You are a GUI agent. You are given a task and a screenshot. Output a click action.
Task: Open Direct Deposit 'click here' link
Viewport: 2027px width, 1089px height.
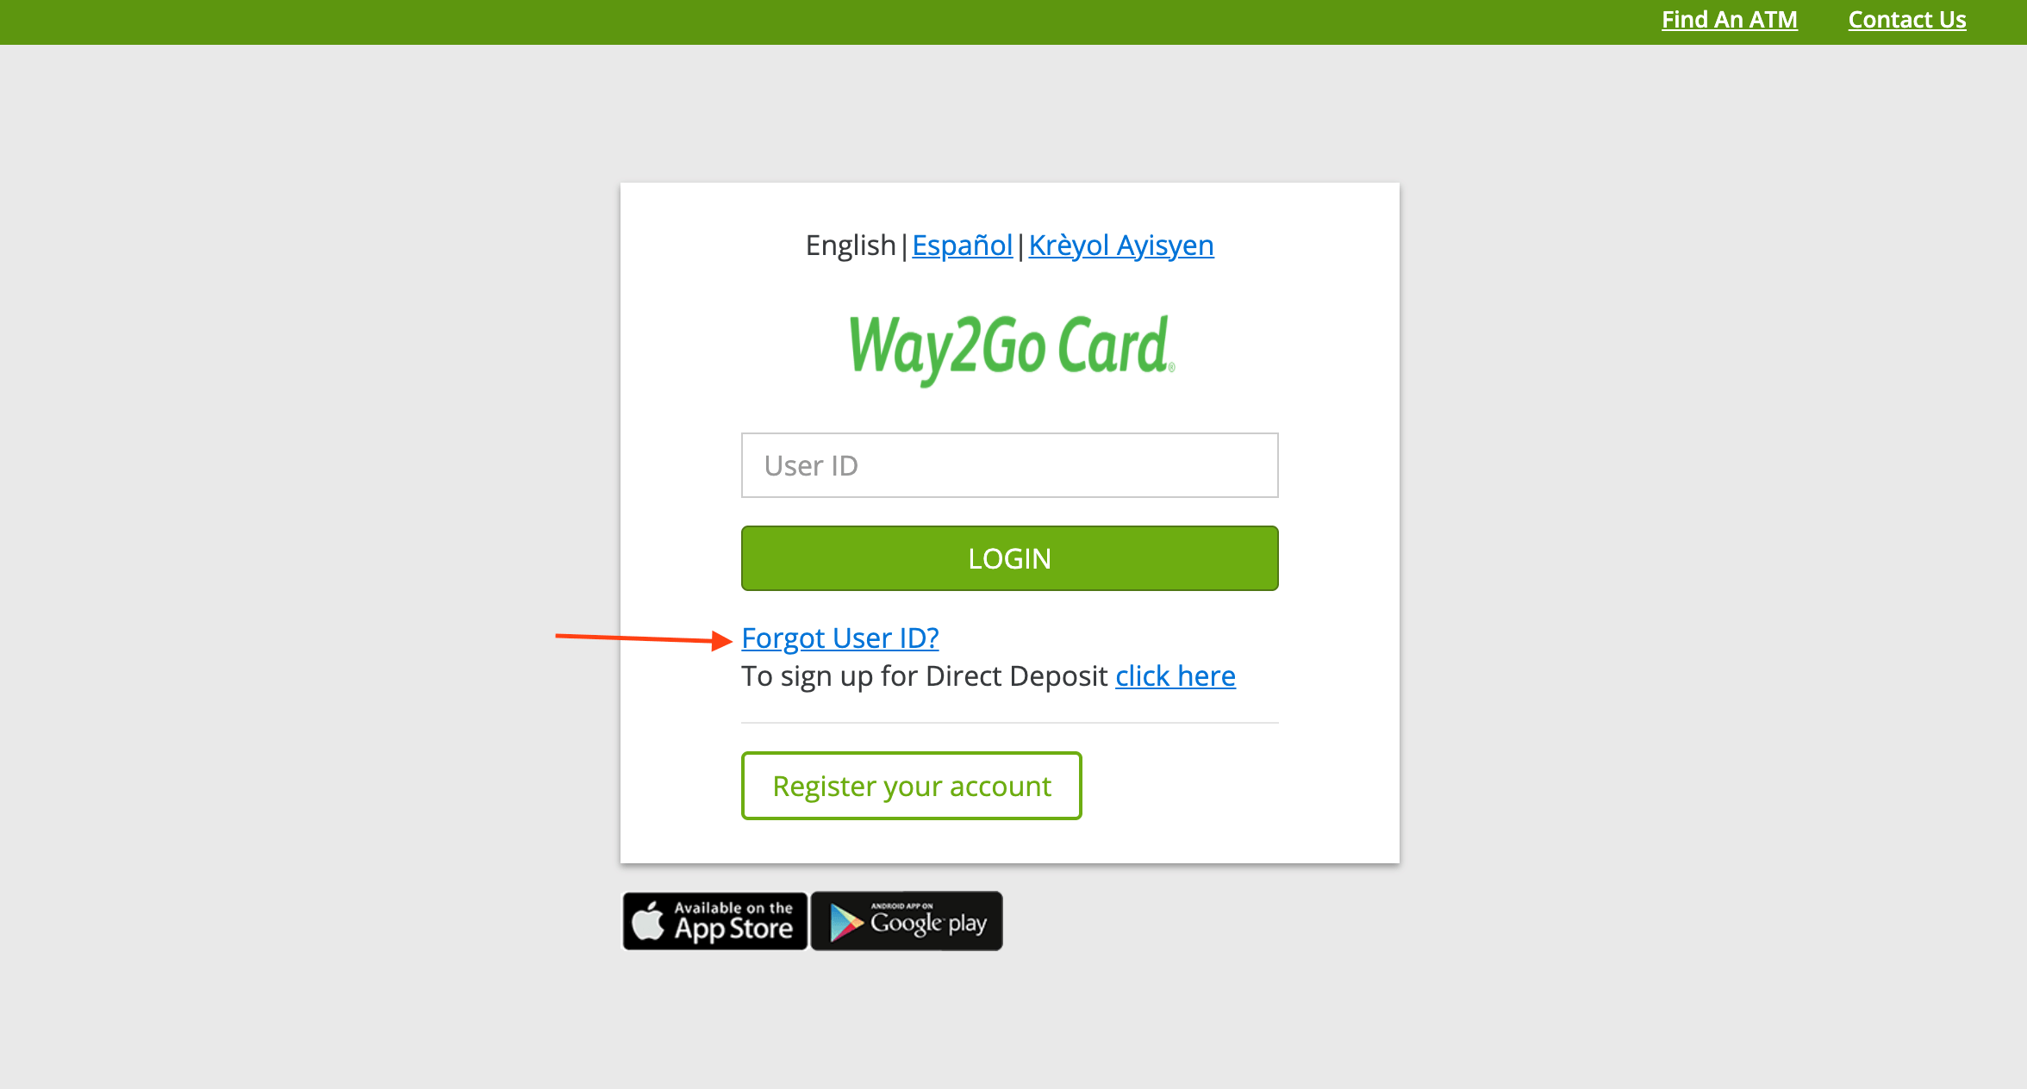click(x=1176, y=676)
